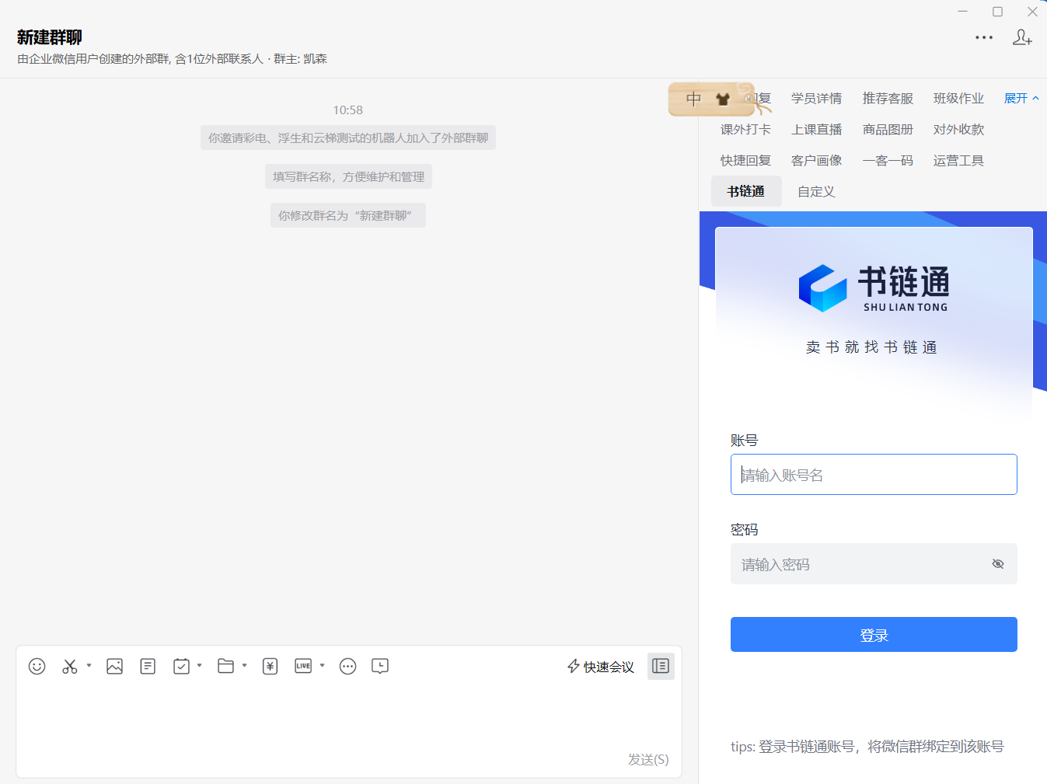Viewport: 1047px width, 784px height.
Task: Open the 运营工具 tab
Action: click(x=958, y=160)
